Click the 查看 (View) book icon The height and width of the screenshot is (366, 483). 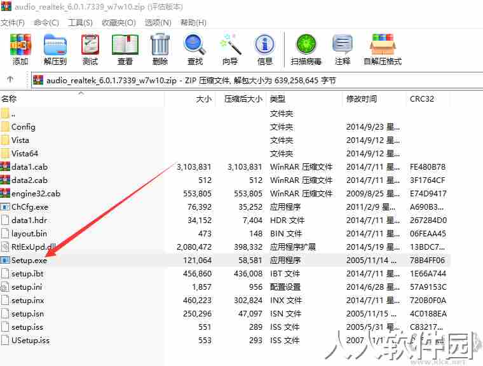pyautogui.click(x=125, y=45)
